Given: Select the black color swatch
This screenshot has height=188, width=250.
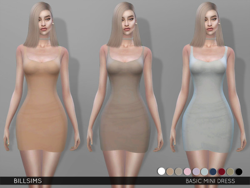Looking at the screenshot, I should pyautogui.click(x=238, y=171).
